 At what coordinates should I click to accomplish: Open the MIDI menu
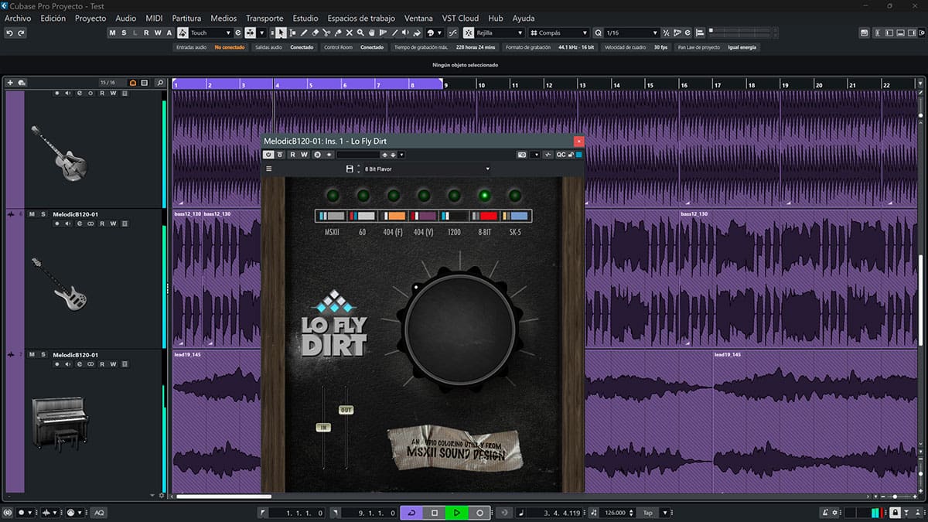(154, 18)
